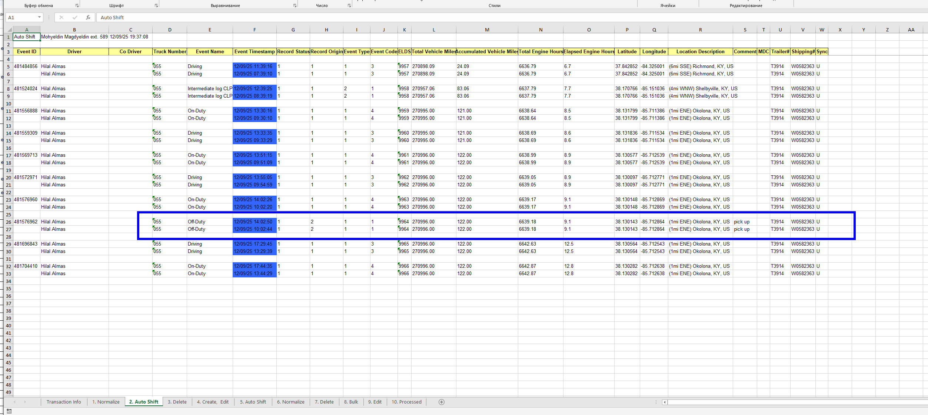The width and height of the screenshot is (928, 415).
Task: Add a new sheet with plus button
Action: click(x=441, y=402)
